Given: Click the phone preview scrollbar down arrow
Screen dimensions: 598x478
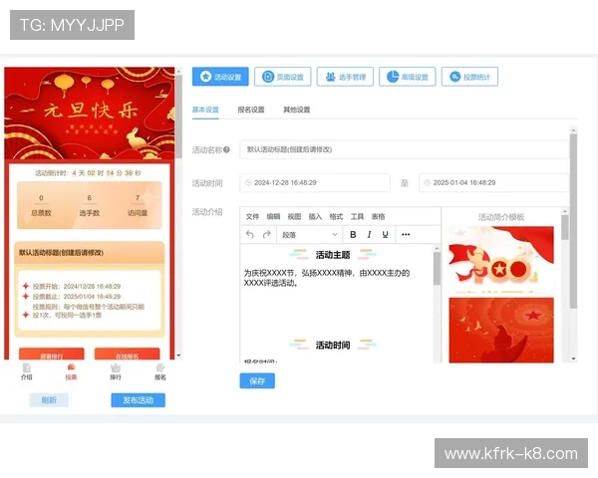Looking at the screenshot, I should [x=178, y=356].
